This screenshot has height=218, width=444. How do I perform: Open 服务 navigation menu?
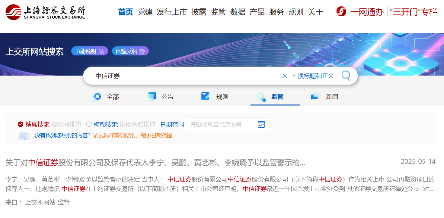276,12
